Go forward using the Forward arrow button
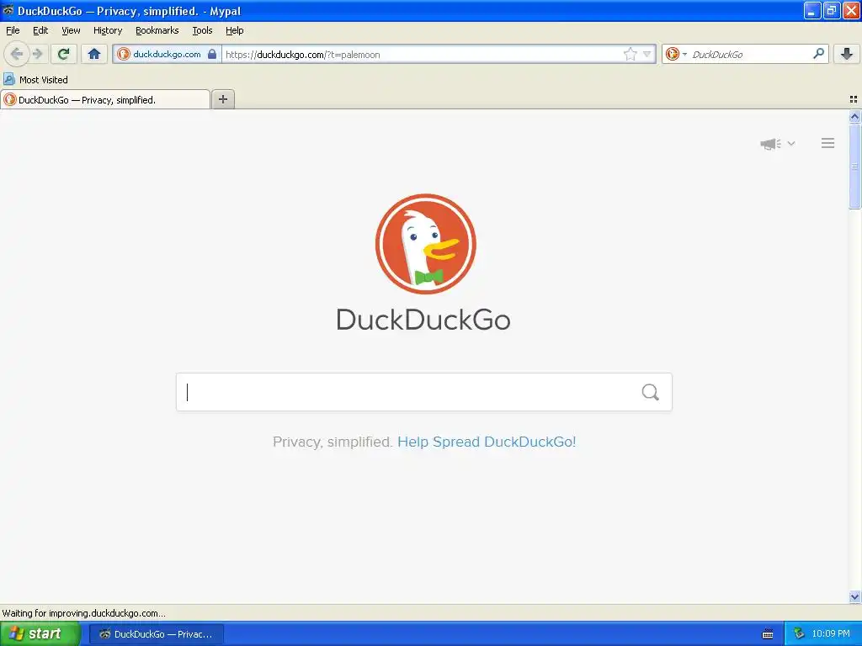The image size is (862, 646). click(37, 54)
